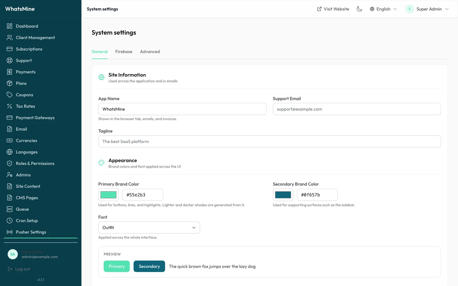Open Payment Gateways in the sidebar
This screenshot has width=458, height=286.
tap(41, 118)
